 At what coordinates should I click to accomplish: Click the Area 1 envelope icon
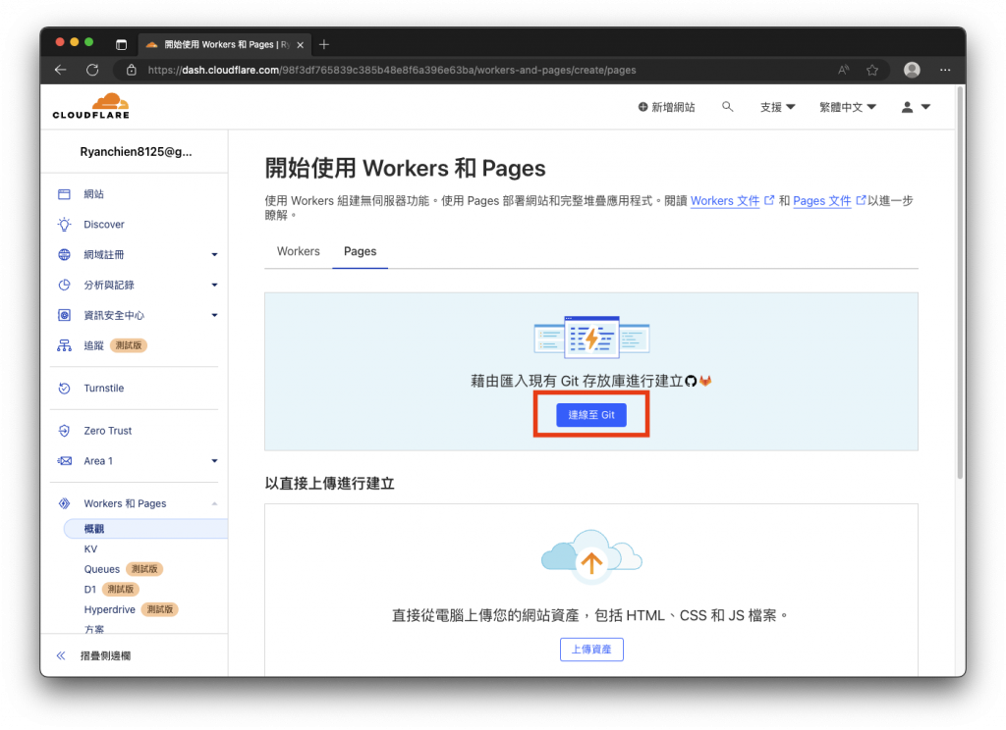64,461
